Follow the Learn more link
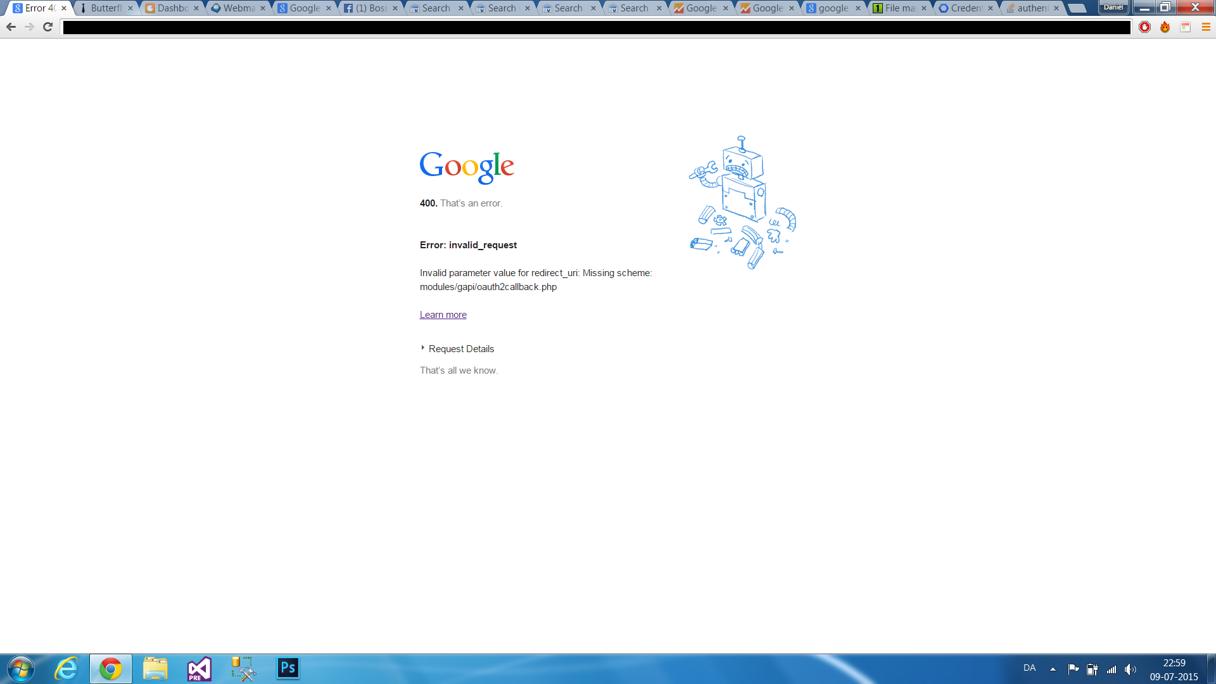 click(443, 315)
